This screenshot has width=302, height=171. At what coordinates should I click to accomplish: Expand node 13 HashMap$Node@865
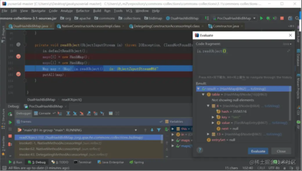(x=208, y=134)
